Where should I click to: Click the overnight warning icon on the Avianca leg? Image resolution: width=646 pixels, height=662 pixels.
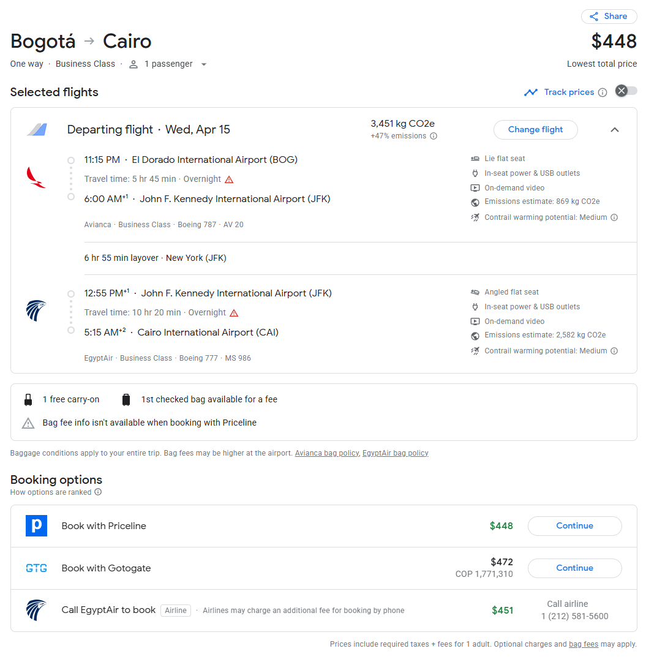pos(229,179)
